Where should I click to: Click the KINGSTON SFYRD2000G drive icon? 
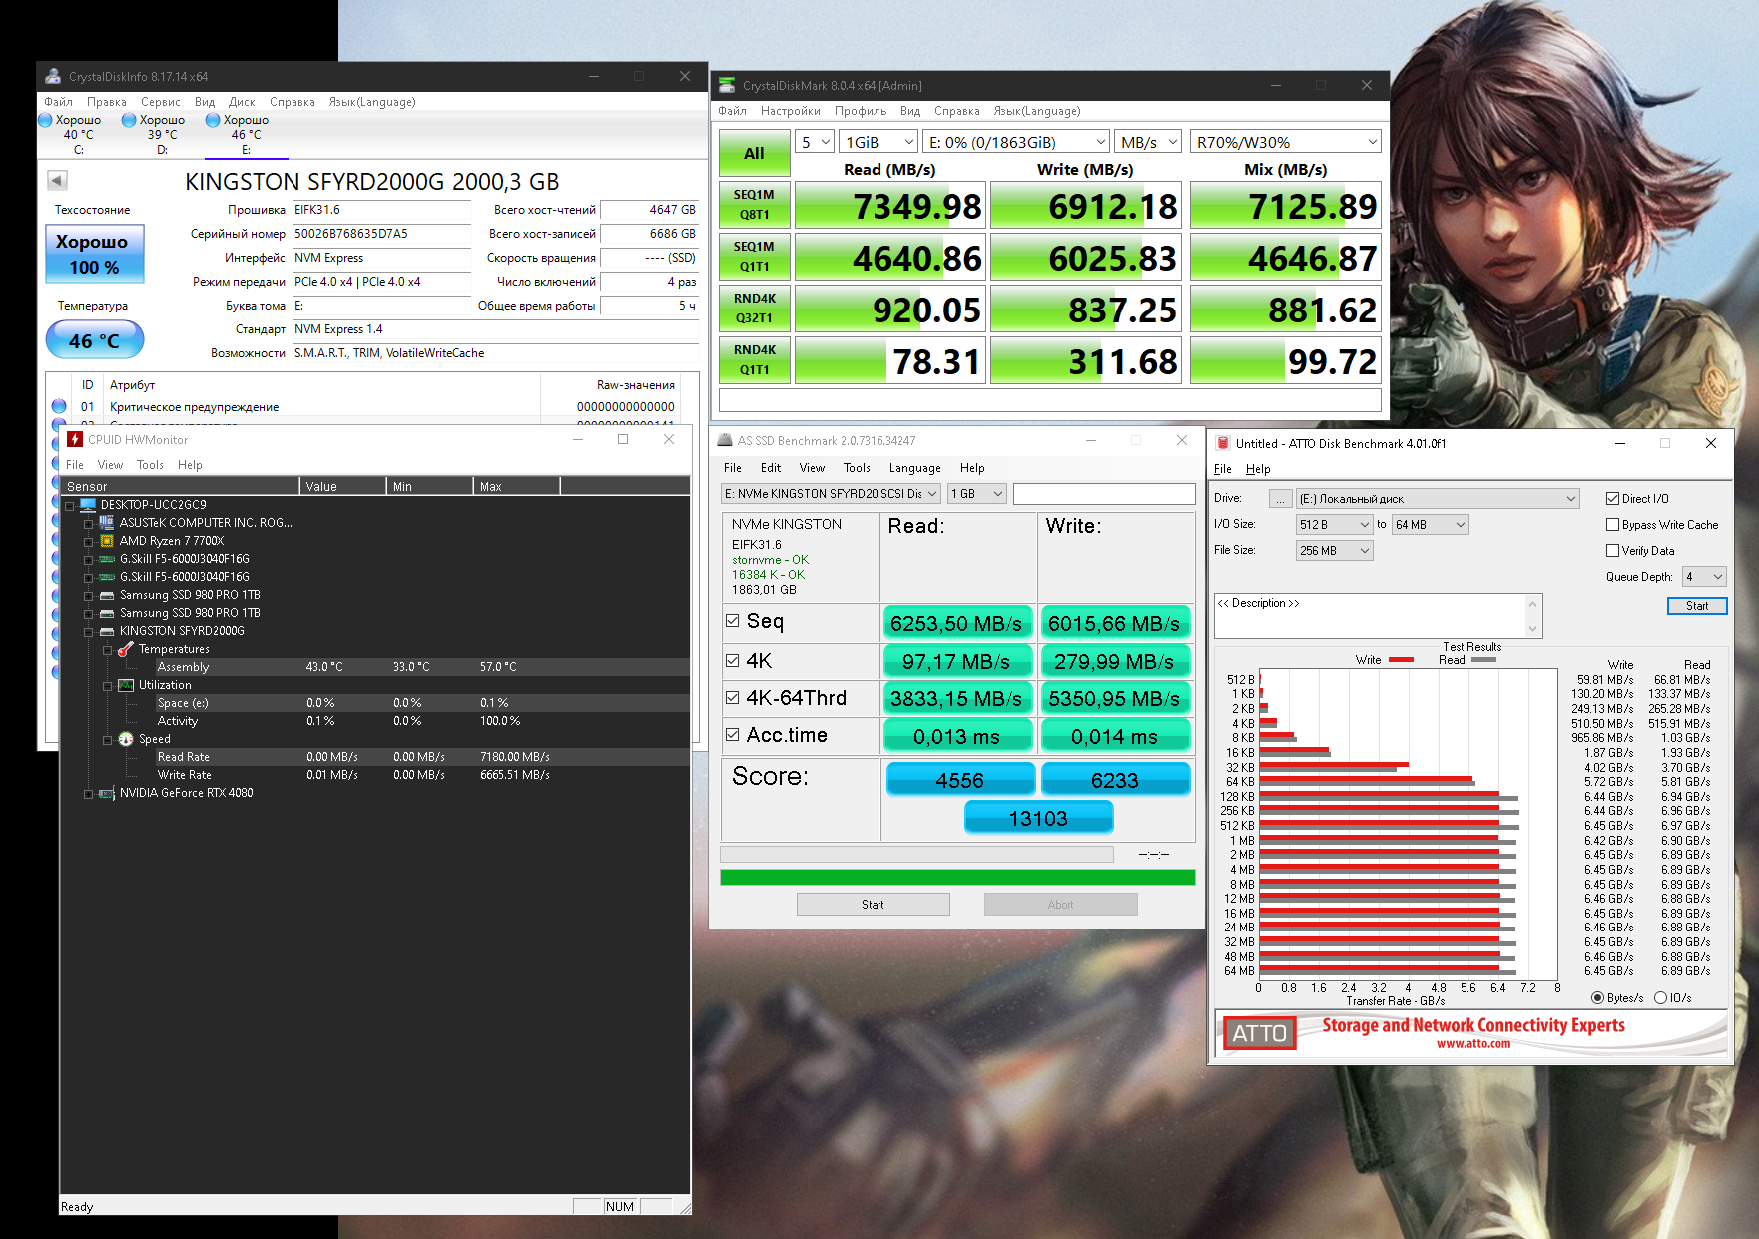pos(107,631)
